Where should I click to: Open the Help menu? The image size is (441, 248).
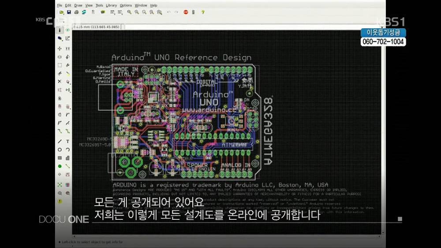click(153, 5)
